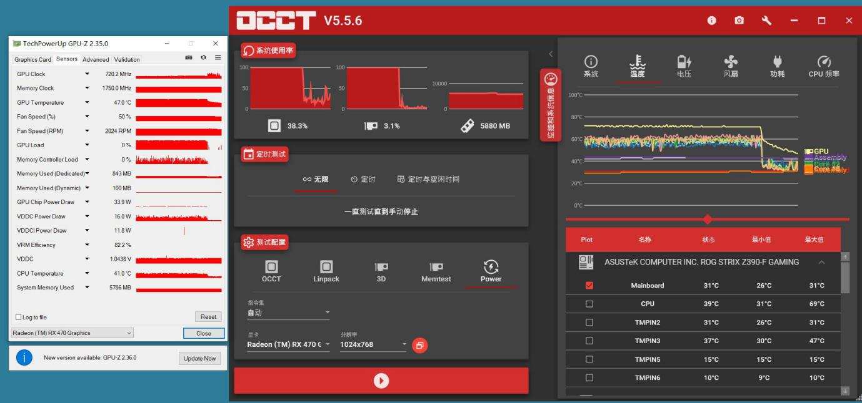This screenshot has height=403, width=862.
Task: Open the 温度 temperature tab icon
Action: click(x=637, y=62)
